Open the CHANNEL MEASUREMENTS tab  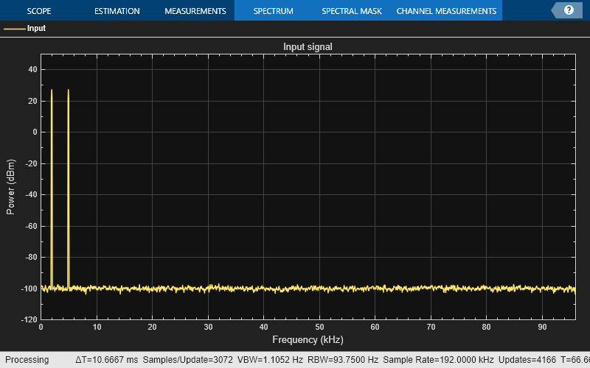click(446, 11)
